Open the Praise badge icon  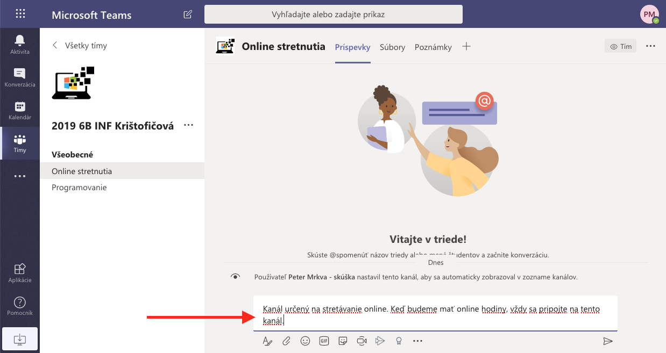pos(399,341)
